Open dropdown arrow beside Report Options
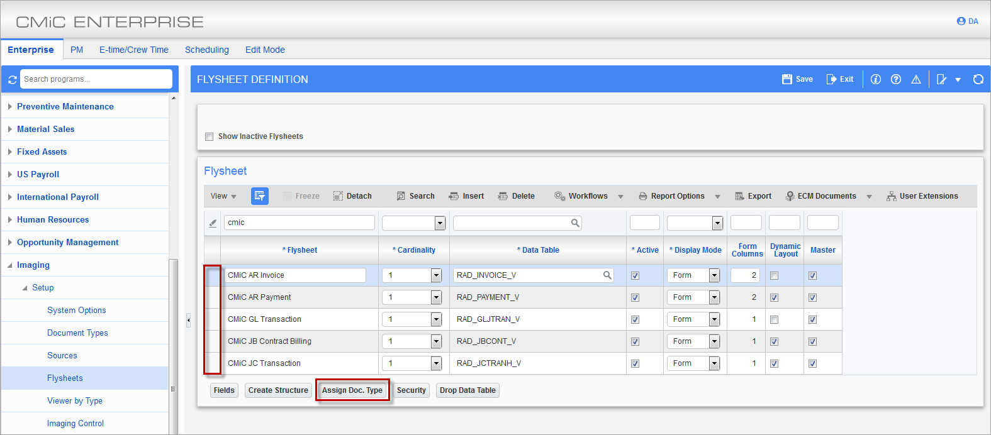The width and height of the screenshot is (991, 435). point(717,197)
